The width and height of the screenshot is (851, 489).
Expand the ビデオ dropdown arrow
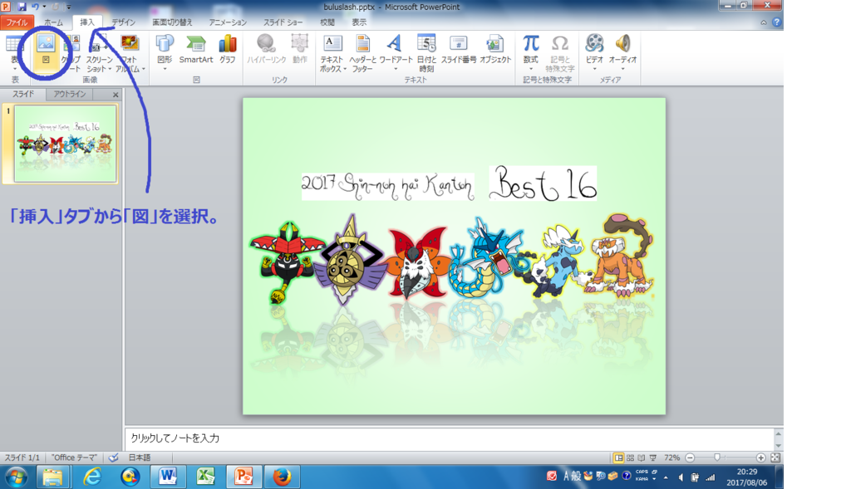595,70
